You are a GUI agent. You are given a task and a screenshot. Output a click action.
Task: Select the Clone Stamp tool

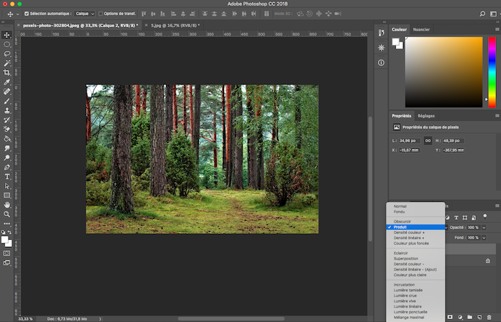[x=6, y=110]
